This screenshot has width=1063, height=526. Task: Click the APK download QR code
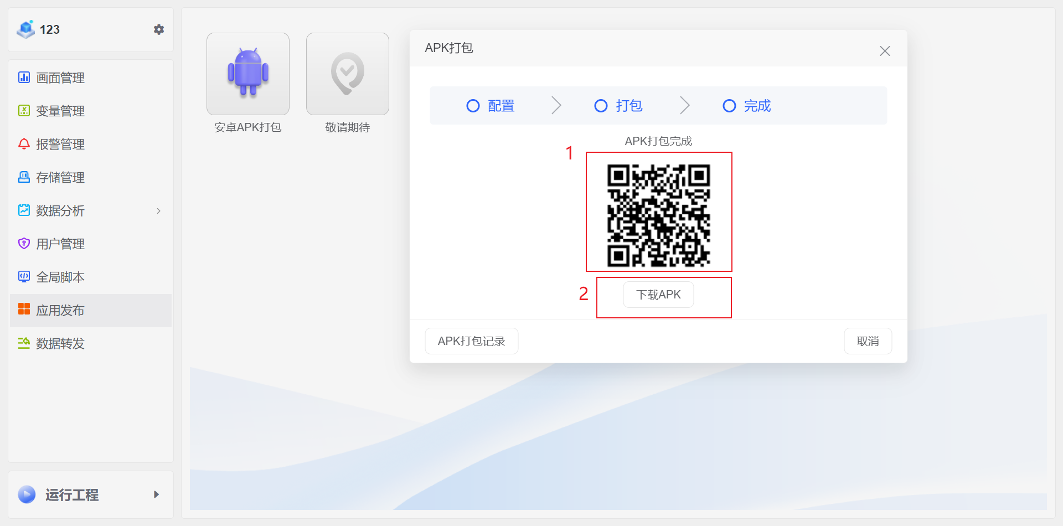[658, 215]
